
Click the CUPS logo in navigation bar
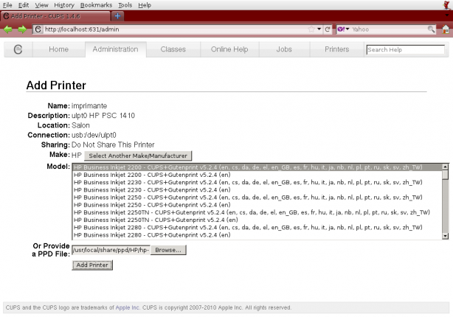click(18, 49)
